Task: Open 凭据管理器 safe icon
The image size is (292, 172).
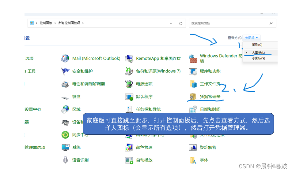Action: (193, 97)
